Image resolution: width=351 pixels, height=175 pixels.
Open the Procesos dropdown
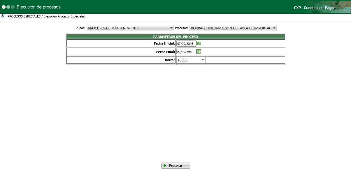coord(232,28)
